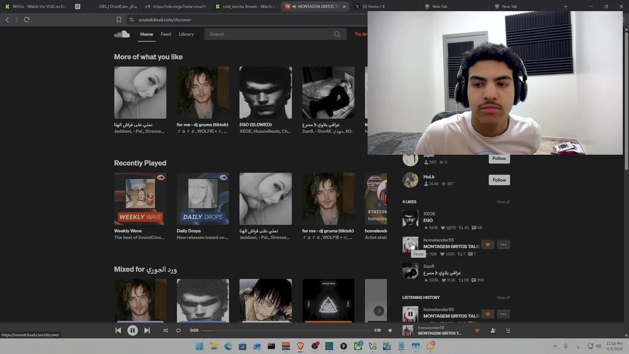Open the 'for me - dj grums (tiktok)' Recently Played cover

pyautogui.click(x=328, y=199)
